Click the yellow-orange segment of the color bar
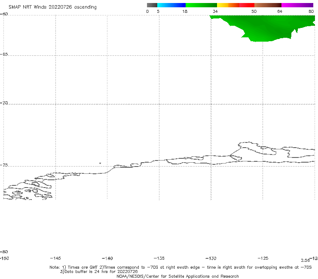Screen dimensions: 318x279 [x=228, y=5]
